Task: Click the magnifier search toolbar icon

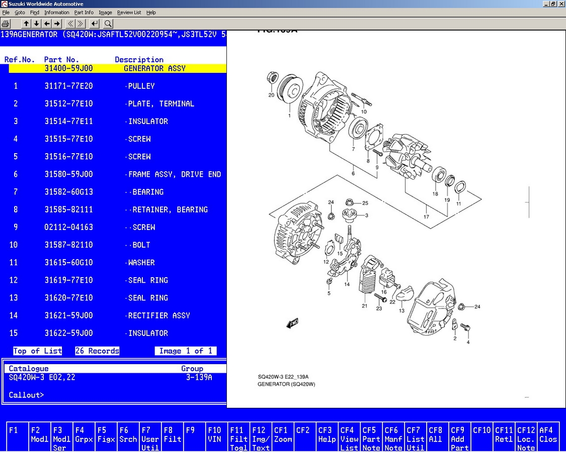Action: coord(108,24)
